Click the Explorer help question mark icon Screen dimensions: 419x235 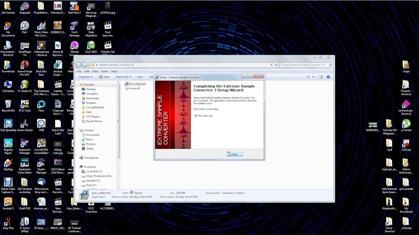tap(328, 77)
